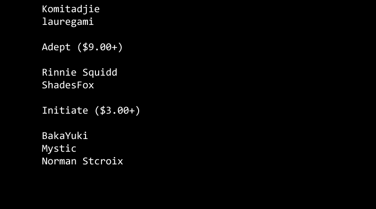Click the dollar sign before 9.00
The height and width of the screenshot is (209, 376).
point(85,47)
